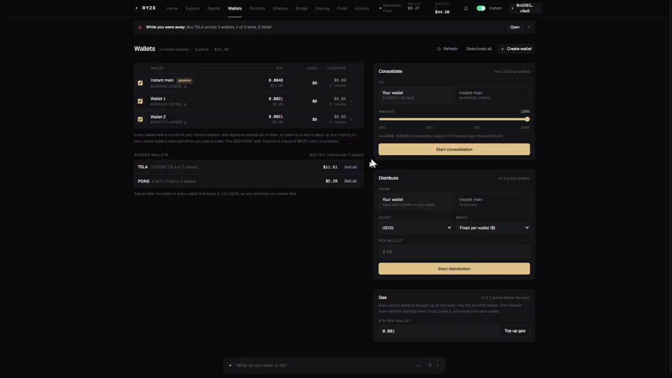The image size is (672, 378).
Task: Click the Create wallet button
Action: (x=516, y=49)
